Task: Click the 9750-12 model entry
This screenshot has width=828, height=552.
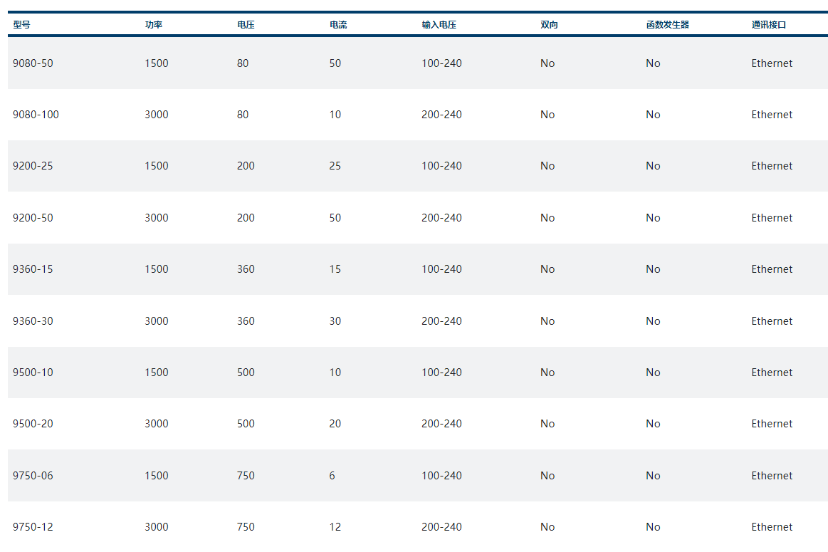Action: click(33, 527)
